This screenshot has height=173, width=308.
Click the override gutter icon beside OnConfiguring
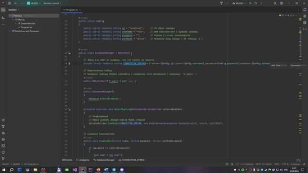click(69, 109)
